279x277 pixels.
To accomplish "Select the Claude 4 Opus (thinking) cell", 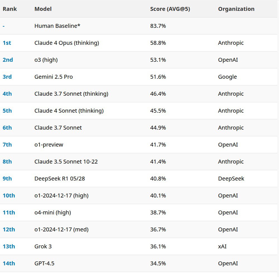I will pyautogui.click(x=67, y=43).
